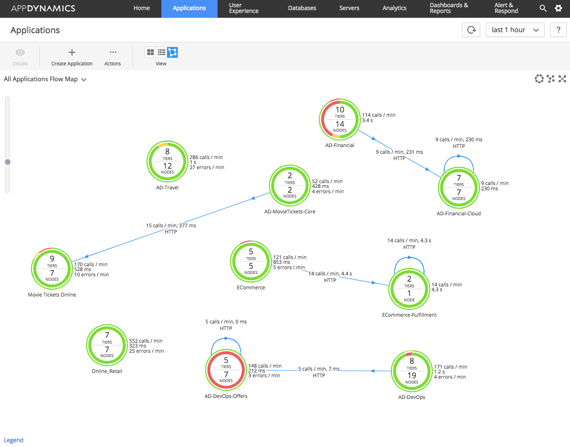Click the AD-MovieTickets-Core name label
This screenshot has width=570, height=447.
290,211
